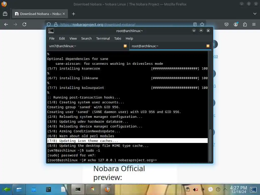
Task: Open the clock showing 4:27 PM
Action: click(239, 189)
